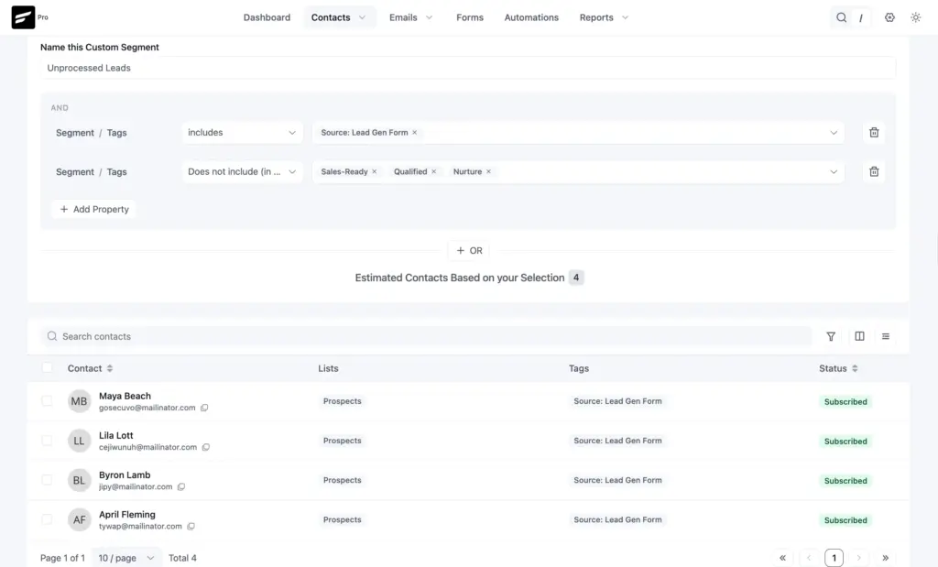Click 'Source: Lead Gen Form' tag in Byron Lamb row
Screen dimensions: 938x567
pos(617,480)
